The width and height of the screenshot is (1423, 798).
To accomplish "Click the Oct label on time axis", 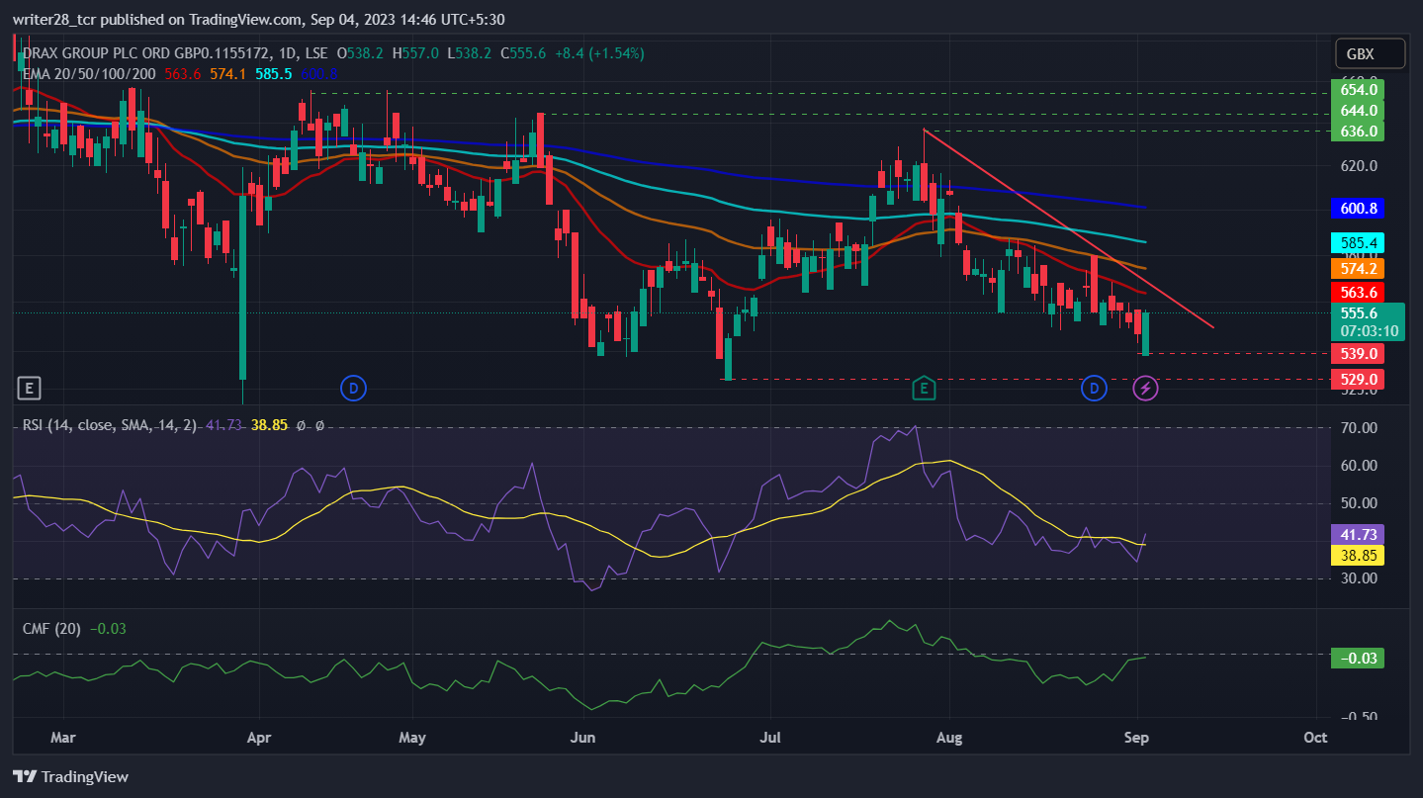I will pyautogui.click(x=1315, y=738).
